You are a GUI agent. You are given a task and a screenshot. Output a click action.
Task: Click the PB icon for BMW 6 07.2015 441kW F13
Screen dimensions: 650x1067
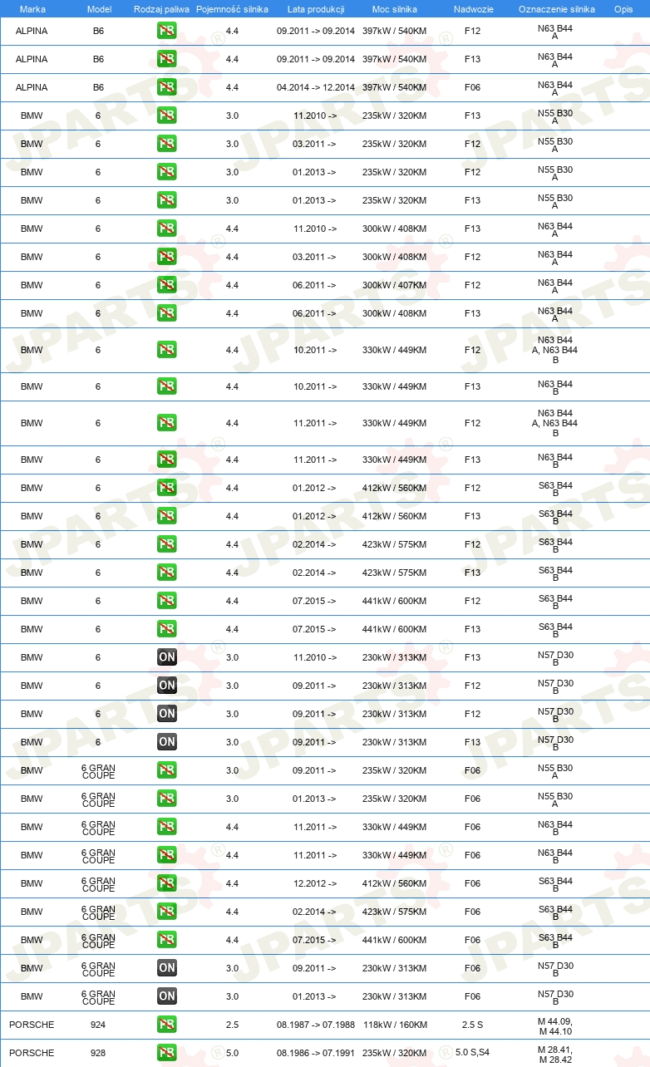[x=167, y=630]
